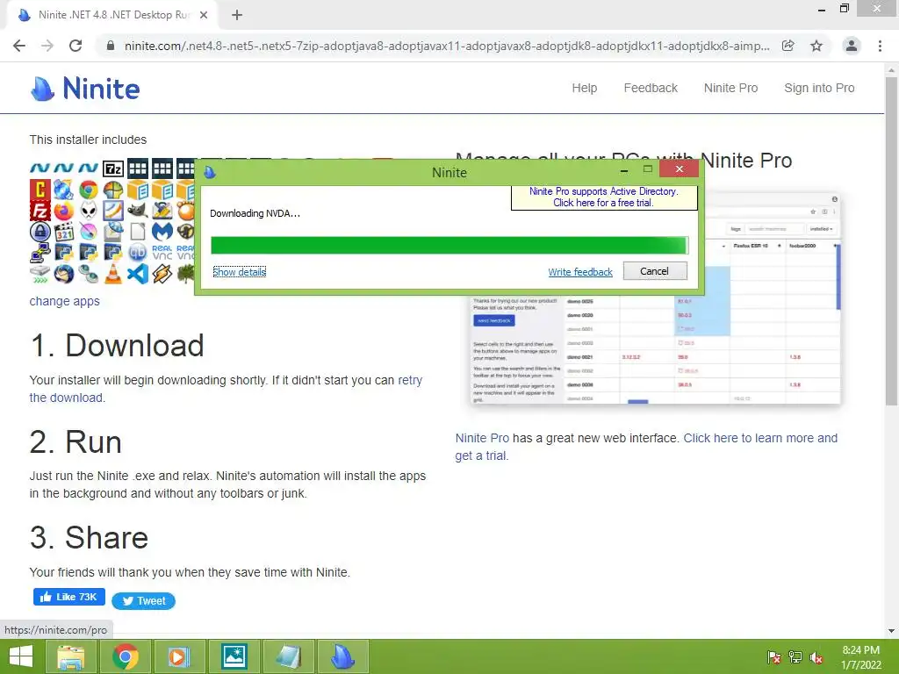The height and width of the screenshot is (674, 899).
Task: Open Ninite Pro header link
Action: tap(731, 88)
